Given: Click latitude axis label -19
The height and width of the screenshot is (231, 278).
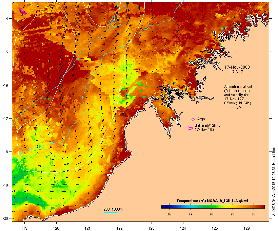Looking at the screenshot, I should coord(5,185).
